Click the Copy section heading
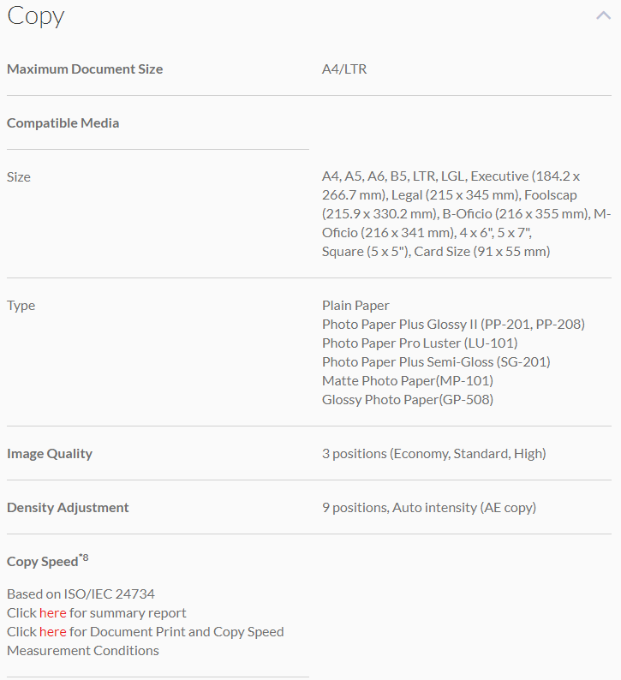Image resolution: width=621 pixels, height=680 pixels. click(36, 15)
